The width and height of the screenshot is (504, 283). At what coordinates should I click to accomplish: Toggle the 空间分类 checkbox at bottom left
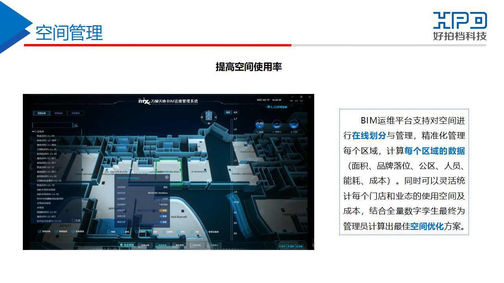coord(39,232)
